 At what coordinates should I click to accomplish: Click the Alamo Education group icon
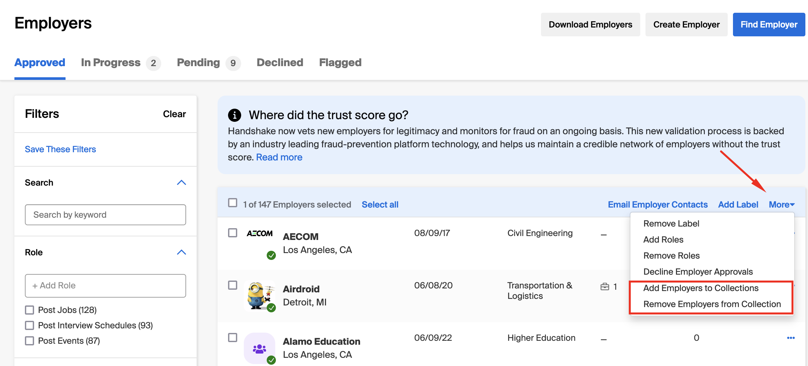[x=260, y=348]
